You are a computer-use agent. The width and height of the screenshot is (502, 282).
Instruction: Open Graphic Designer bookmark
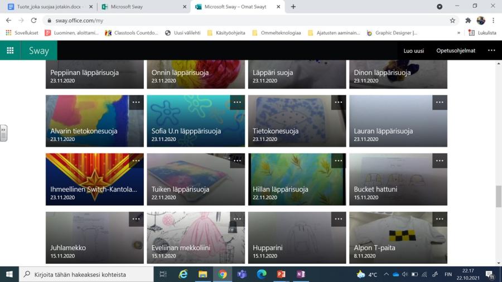[392, 33]
